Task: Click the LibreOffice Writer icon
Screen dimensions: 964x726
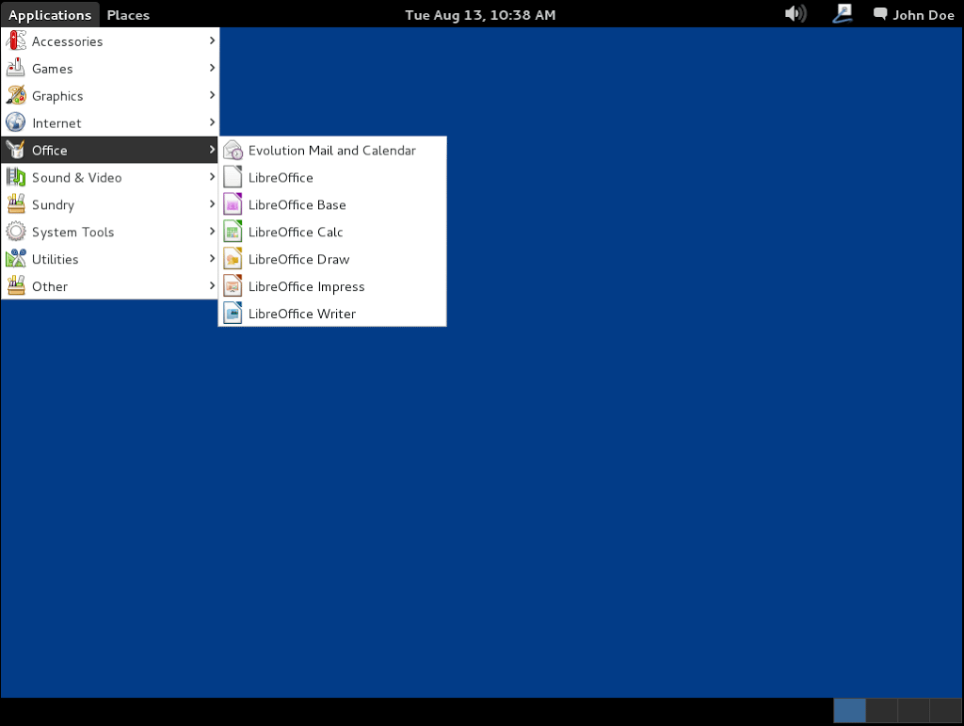Action: (x=233, y=313)
